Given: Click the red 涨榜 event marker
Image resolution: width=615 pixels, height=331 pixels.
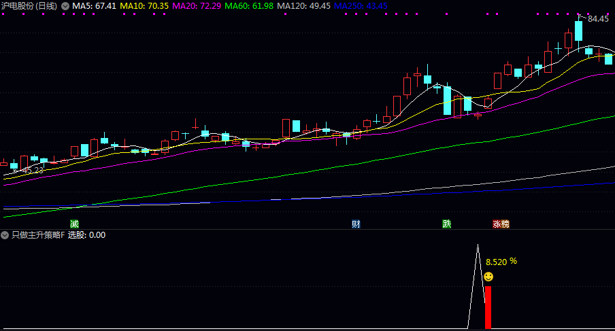Looking at the screenshot, I should (501, 224).
